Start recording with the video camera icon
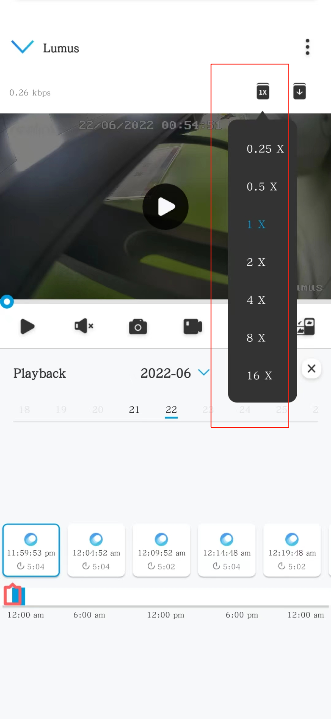This screenshot has height=719, width=331. (x=193, y=327)
